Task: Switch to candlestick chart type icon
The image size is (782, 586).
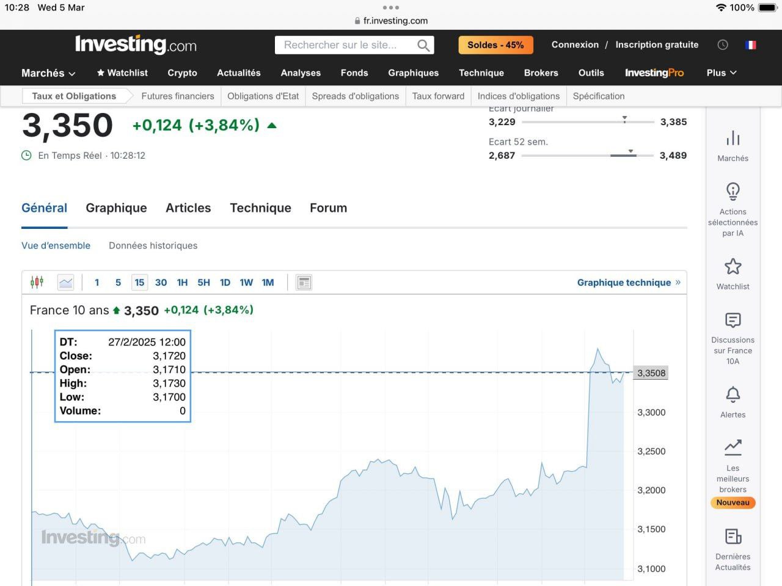Action: tap(37, 282)
